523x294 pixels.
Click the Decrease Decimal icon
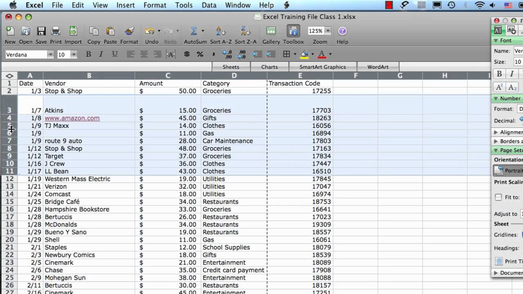pyautogui.click(x=241, y=54)
